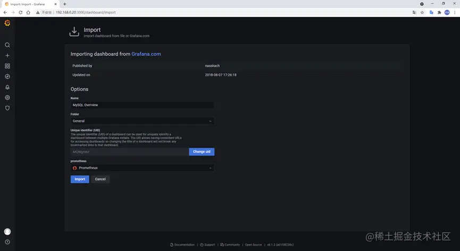This screenshot has height=251, width=460.
Task: Click the publisher name nasskach
Action: pyautogui.click(x=212, y=66)
